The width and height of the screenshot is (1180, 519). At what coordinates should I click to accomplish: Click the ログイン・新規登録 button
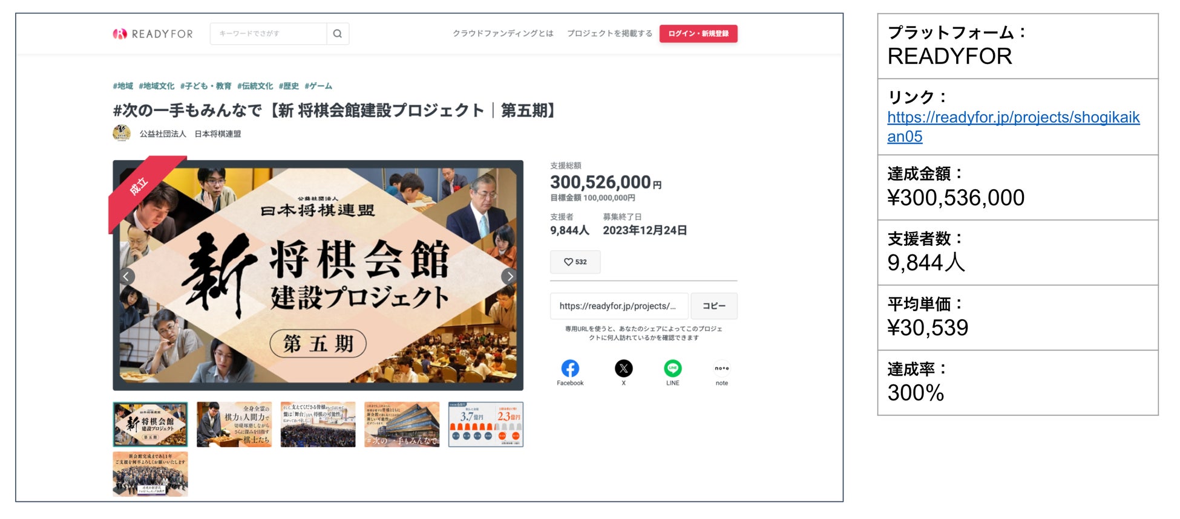pos(698,34)
